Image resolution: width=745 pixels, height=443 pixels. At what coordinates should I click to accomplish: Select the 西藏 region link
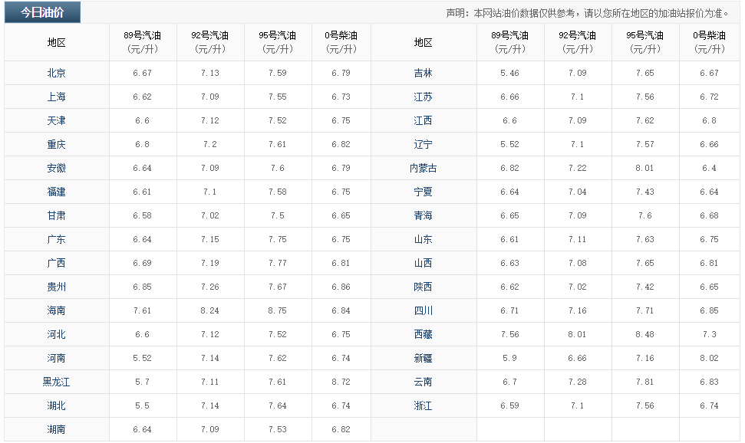(x=423, y=335)
